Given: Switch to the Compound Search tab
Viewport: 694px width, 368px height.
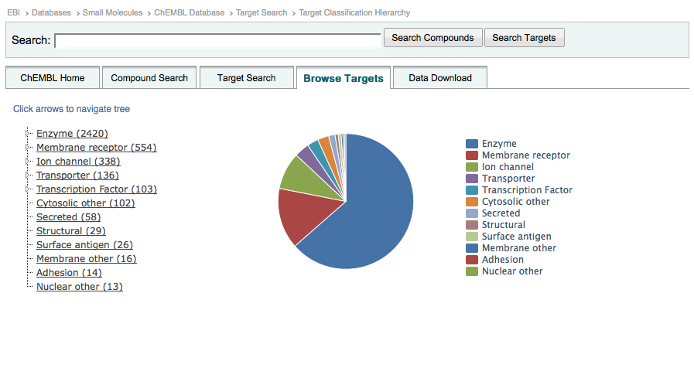Looking at the screenshot, I should tap(149, 78).
